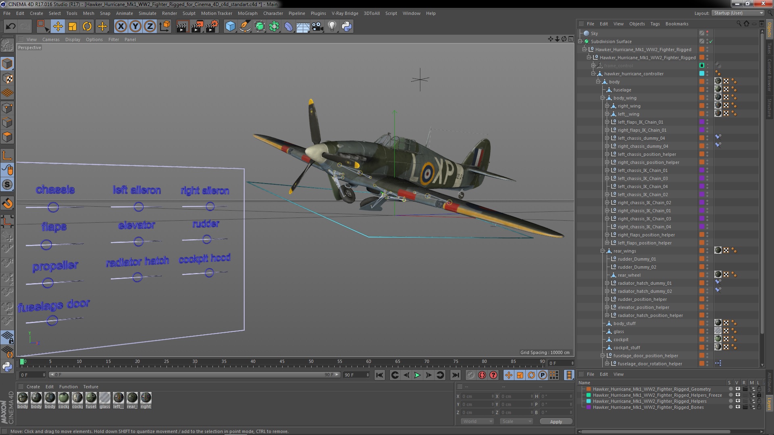Select the glass material thumbnail

click(x=105, y=398)
